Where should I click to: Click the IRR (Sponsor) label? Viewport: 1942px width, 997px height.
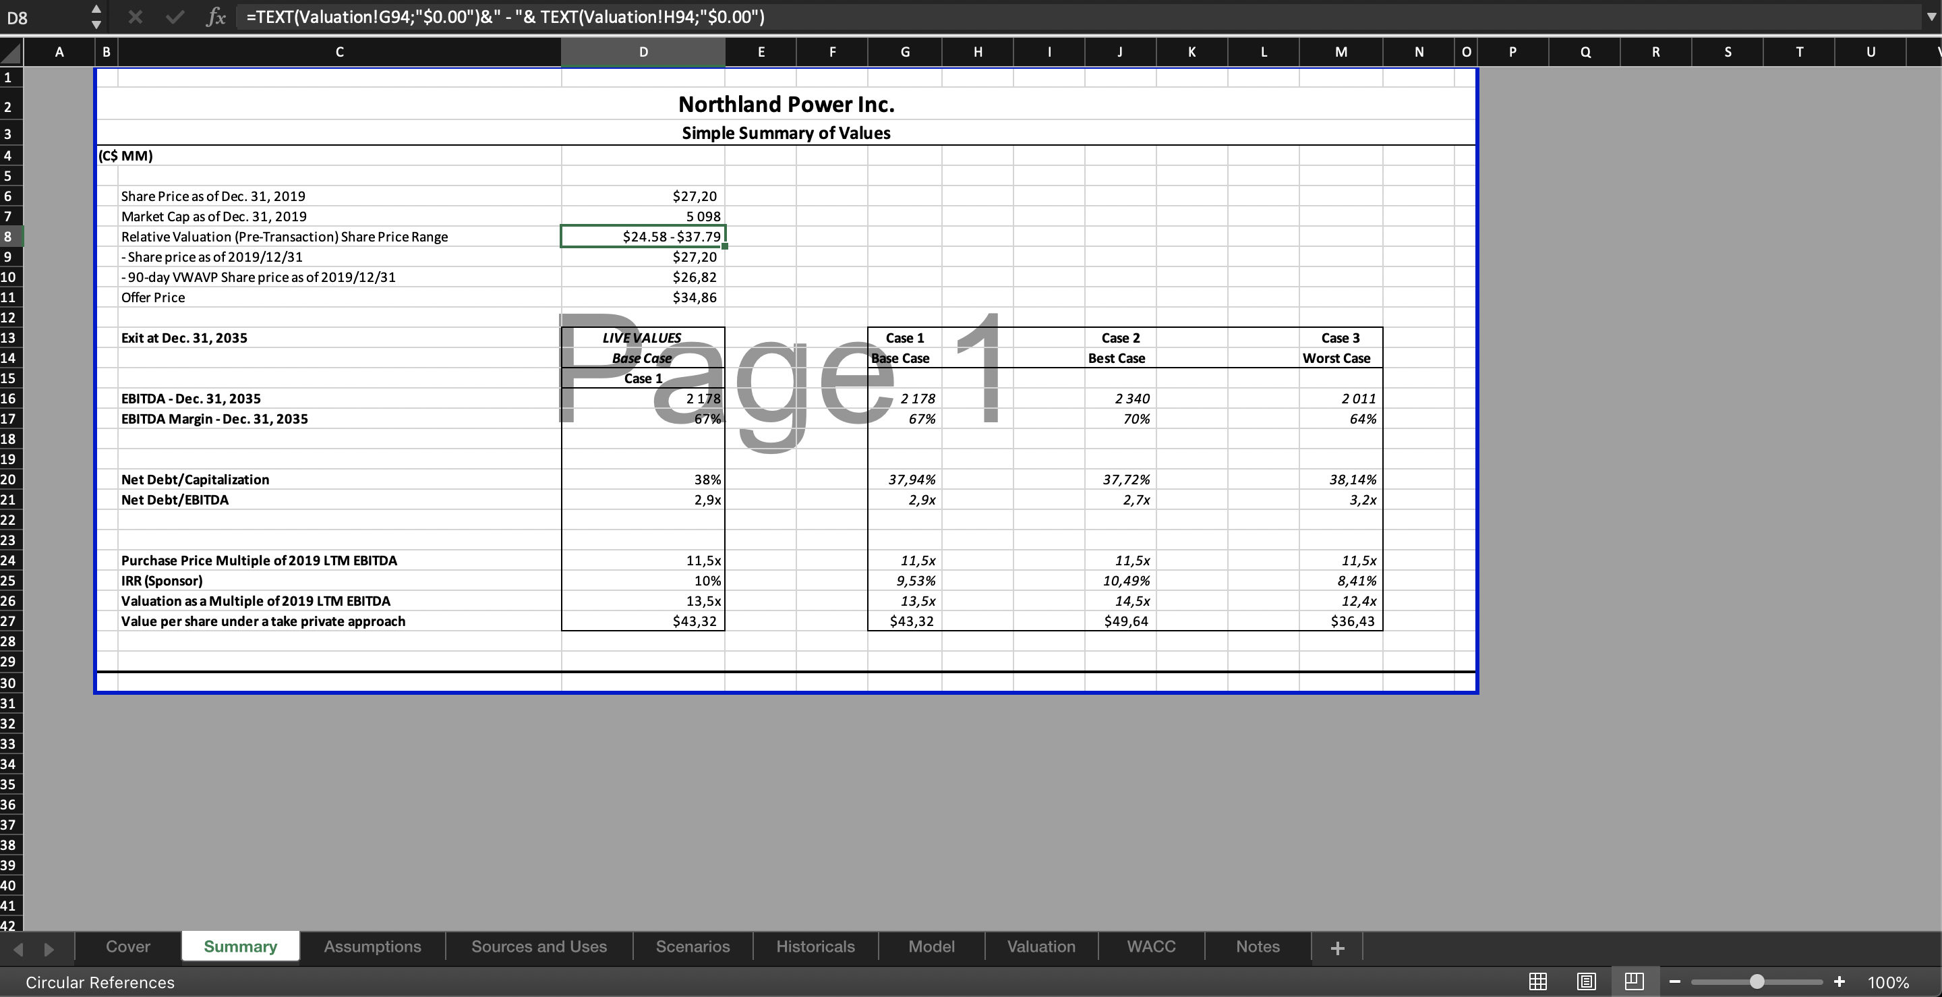coord(162,580)
